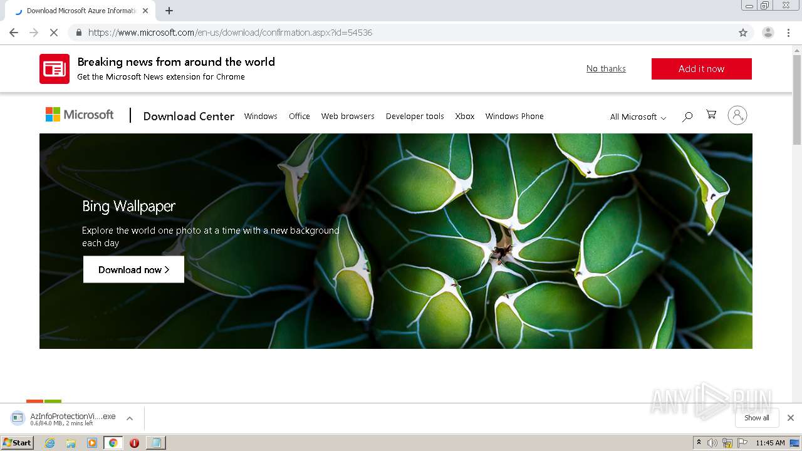
Task: Click the page vertical scrollbar thumb
Action: pyautogui.click(x=797, y=100)
